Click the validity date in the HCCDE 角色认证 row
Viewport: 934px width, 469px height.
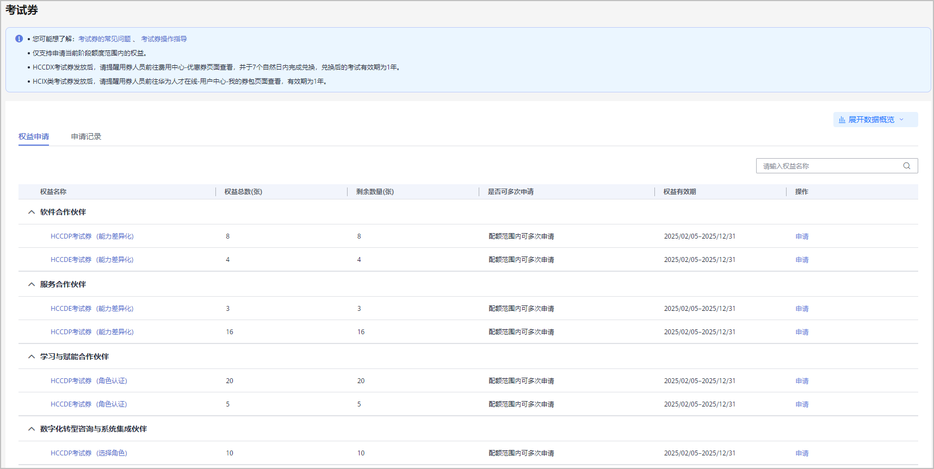click(x=700, y=404)
